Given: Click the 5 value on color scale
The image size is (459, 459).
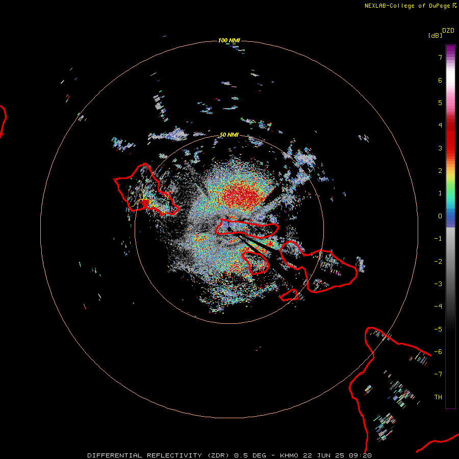Looking at the screenshot, I should [x=440, y=103].
